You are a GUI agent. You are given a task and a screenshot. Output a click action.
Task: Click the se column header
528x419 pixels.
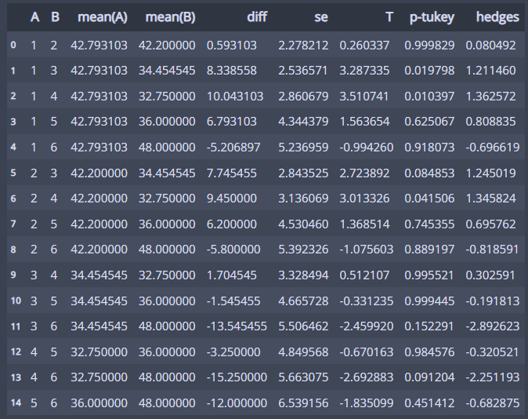(x=321, y=17)
